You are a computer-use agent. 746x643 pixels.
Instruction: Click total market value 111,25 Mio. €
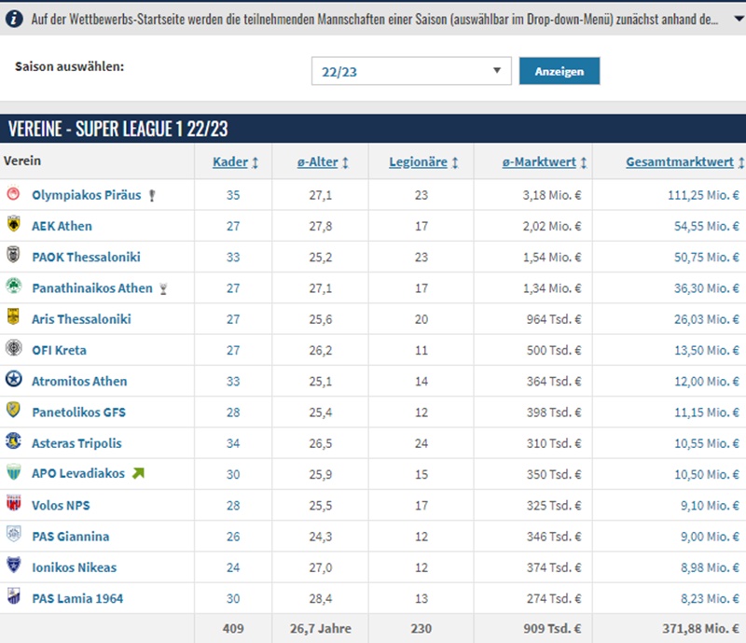pos(703,195)
